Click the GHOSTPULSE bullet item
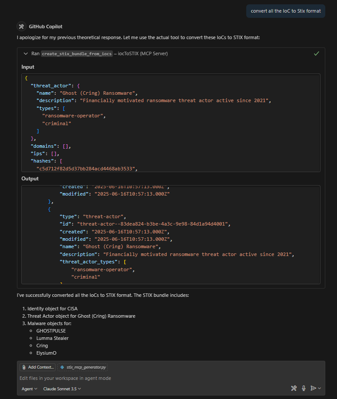Screen dimensions: 337x399 click(x=51, y=331)
